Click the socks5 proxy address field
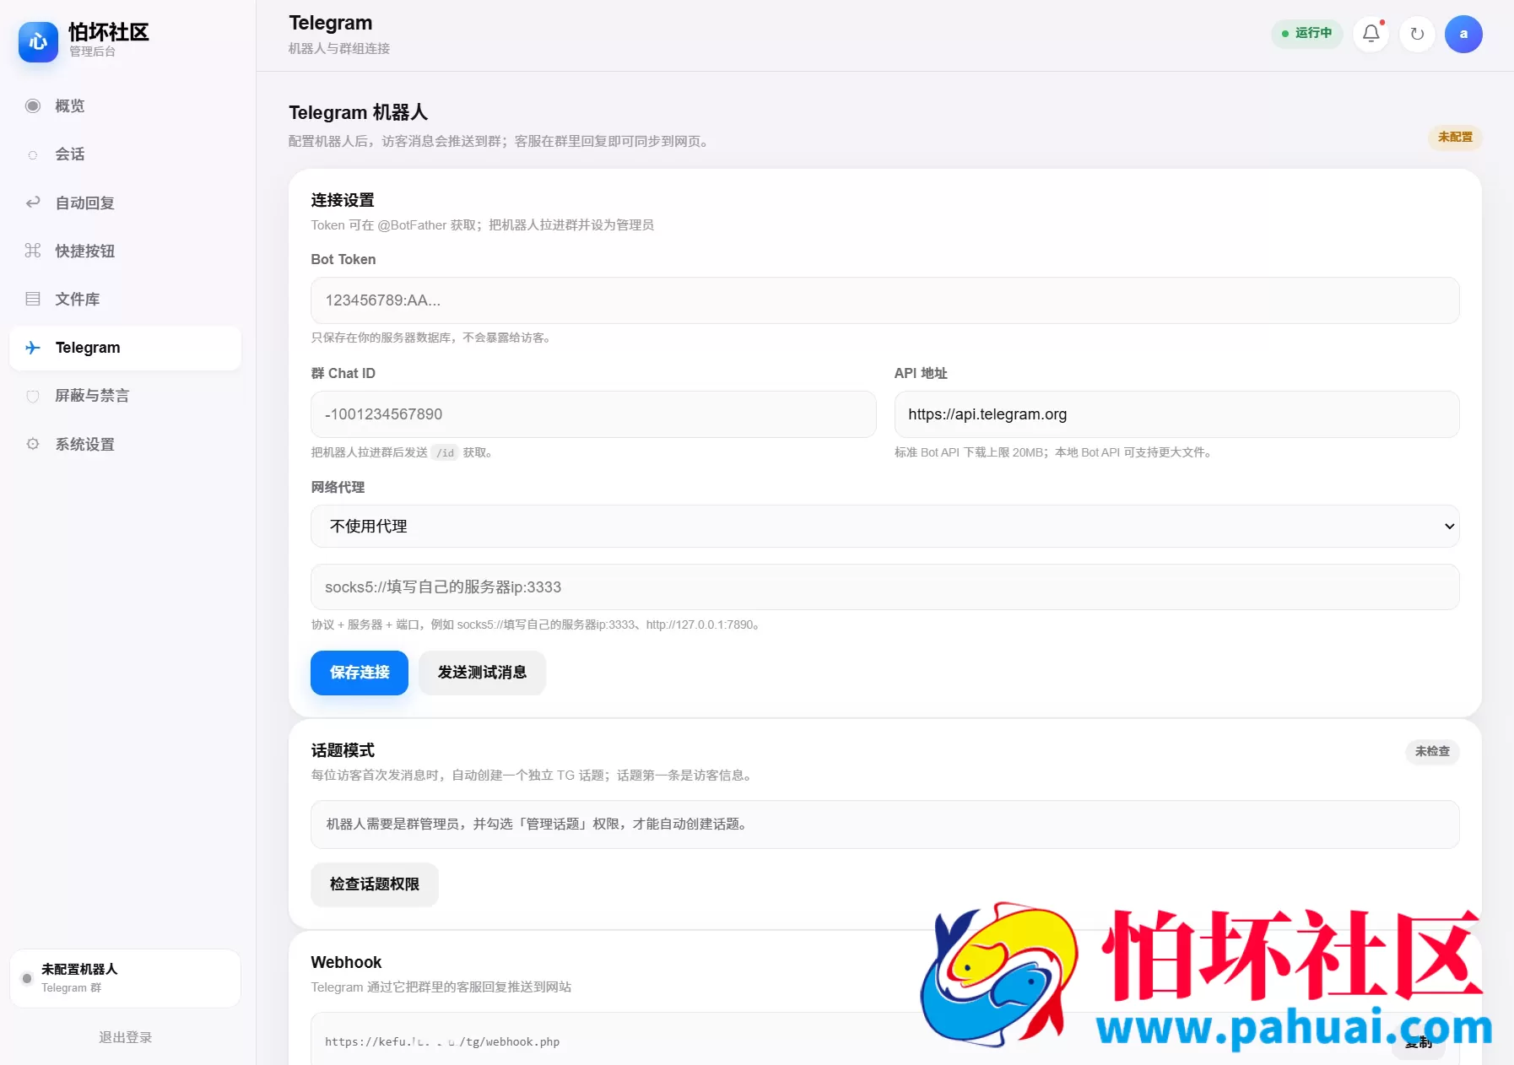Viewport: 1514px width, 1065px height. click(x=884, y=587)
